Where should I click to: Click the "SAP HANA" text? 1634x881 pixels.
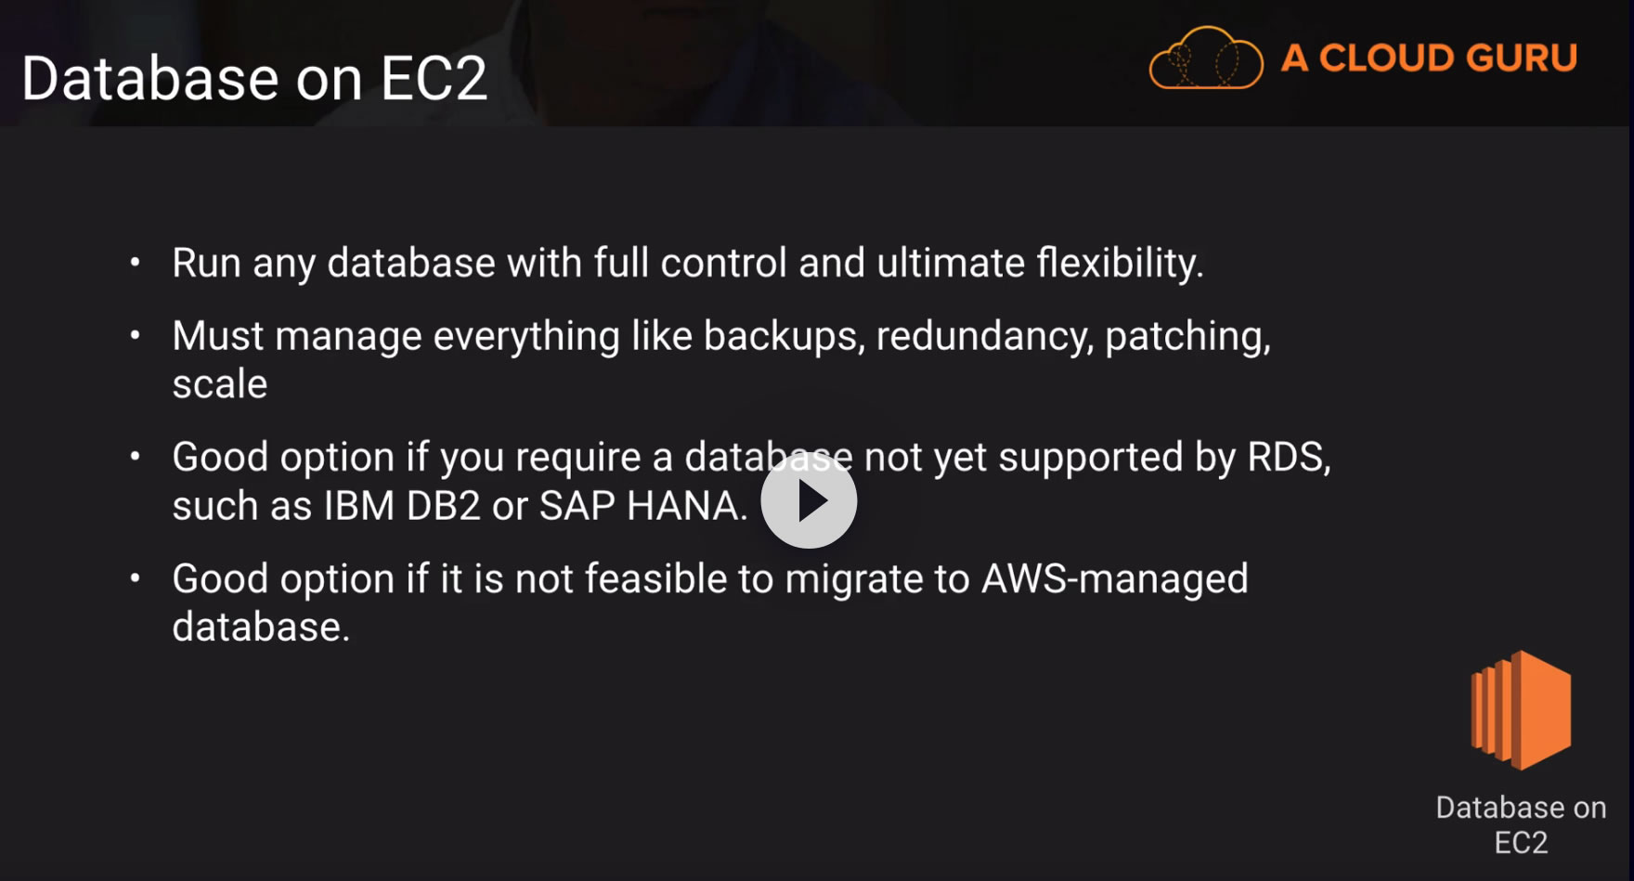tap(639, 506)
